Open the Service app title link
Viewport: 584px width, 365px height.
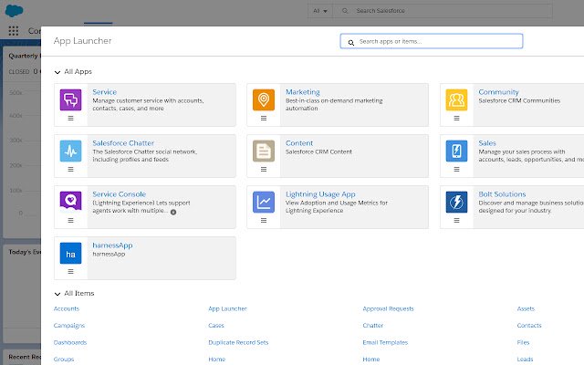pos(105,92)
